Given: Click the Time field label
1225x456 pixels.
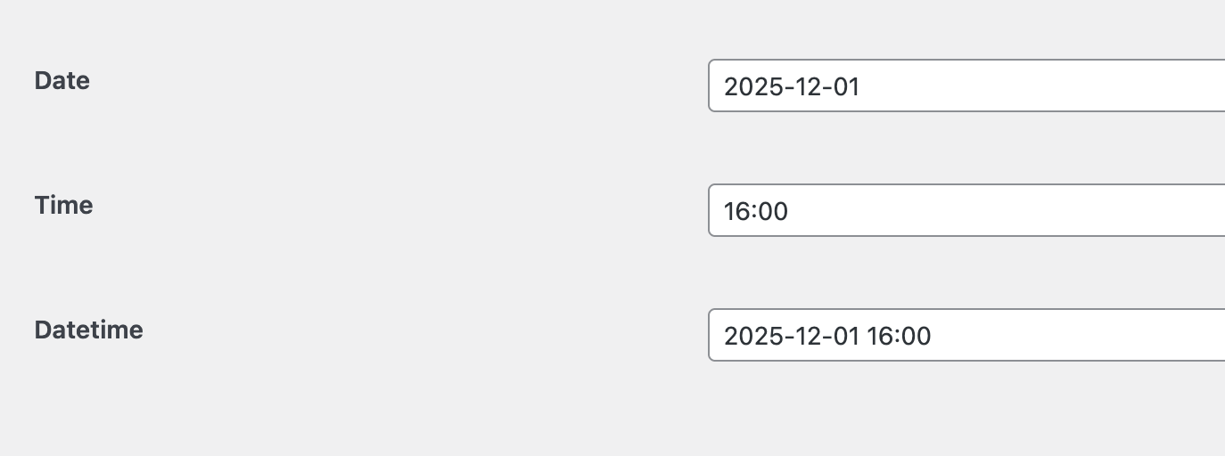Looking at the screenshot, I should coord(64,206).
